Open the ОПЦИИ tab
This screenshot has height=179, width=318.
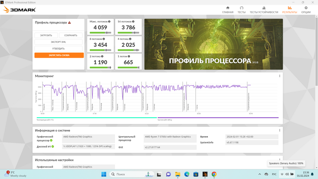click(306, 10)
